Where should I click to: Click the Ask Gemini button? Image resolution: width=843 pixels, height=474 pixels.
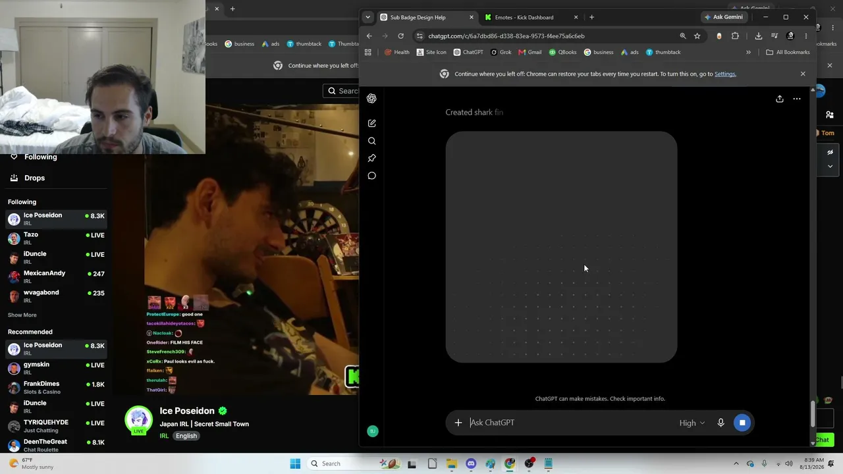tap(723, 17)
